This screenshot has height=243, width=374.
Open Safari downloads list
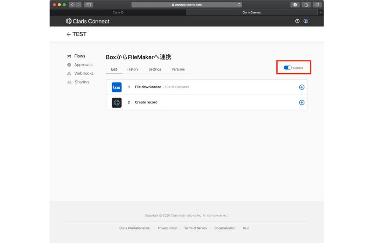tap(295, 5)
